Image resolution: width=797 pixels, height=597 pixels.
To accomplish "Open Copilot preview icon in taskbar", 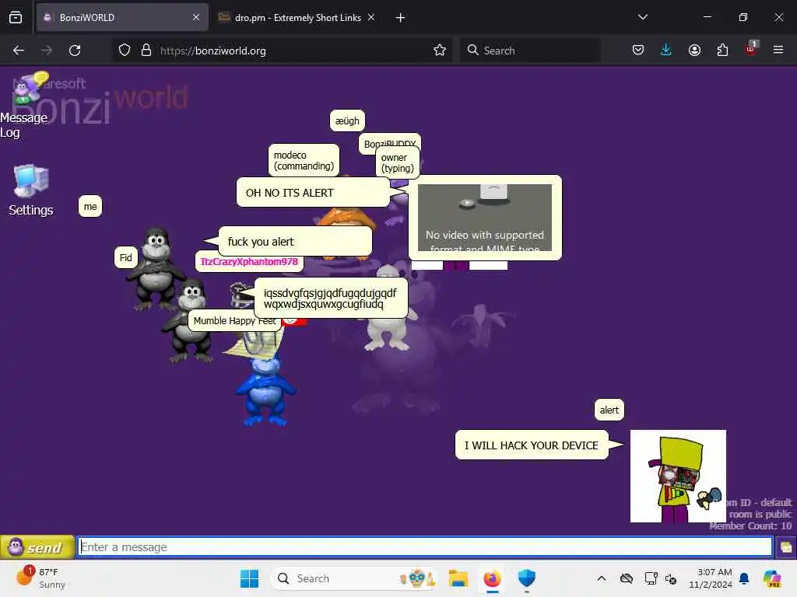I will click(771, 578).
